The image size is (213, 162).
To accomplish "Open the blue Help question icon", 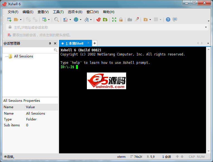I will [x=168, y=20].
